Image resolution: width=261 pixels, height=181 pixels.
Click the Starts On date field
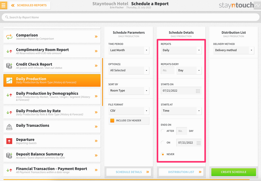tap(181, 91)
